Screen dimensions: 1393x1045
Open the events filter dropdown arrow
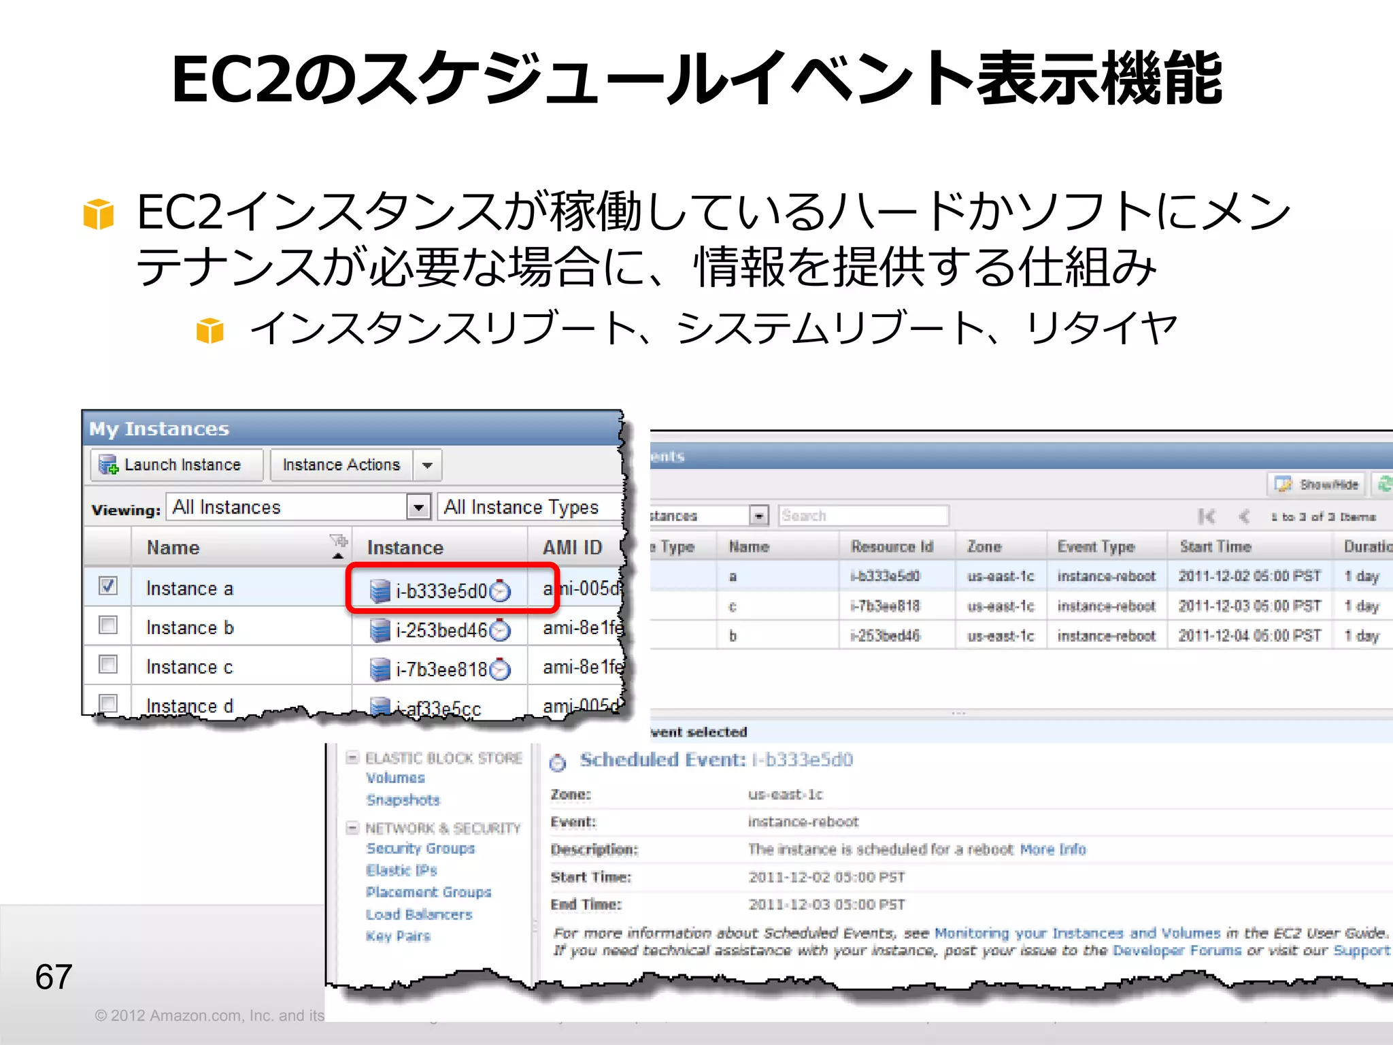coord(759,516)
